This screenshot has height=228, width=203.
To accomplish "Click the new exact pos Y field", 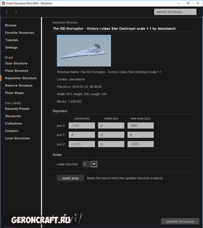I will [x=140, y=135].
